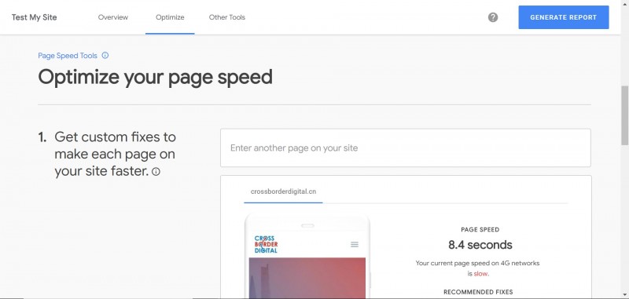
Task: Click Cross Border Digital logo in preview
Action: tap(266, 244)
